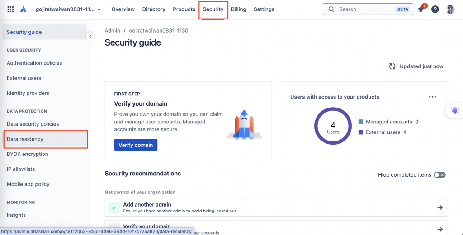Image resolution: width=463 pixels, height=235 pixels.
Task: Click the Atlassian logo icon
Action: tap(24, 9)
